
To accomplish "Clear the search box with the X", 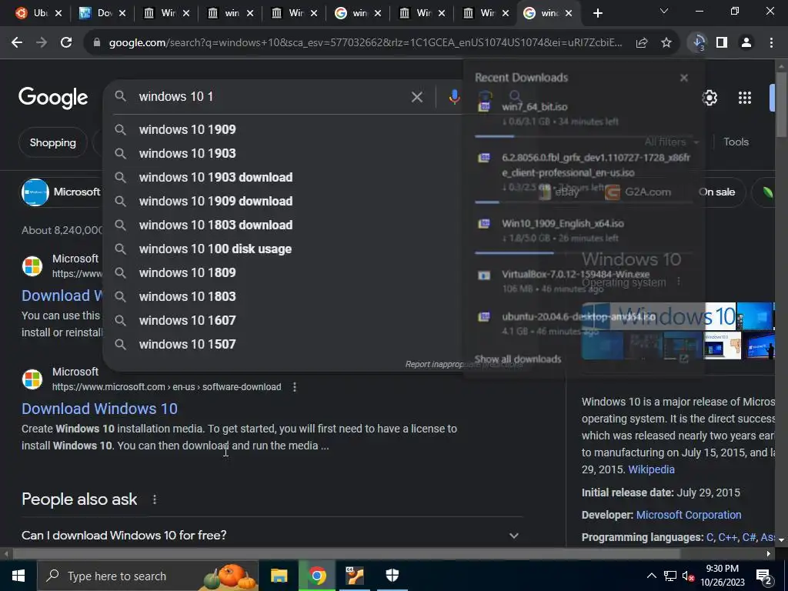I will click(x=416, y=96).
